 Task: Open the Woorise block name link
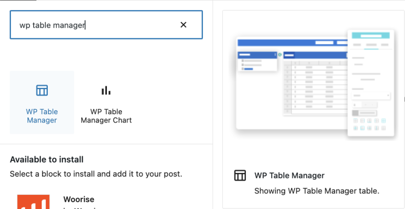click(x=79, y=199)
